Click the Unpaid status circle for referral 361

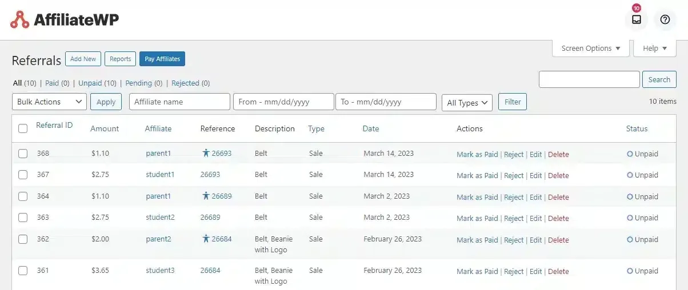point(630,271)
